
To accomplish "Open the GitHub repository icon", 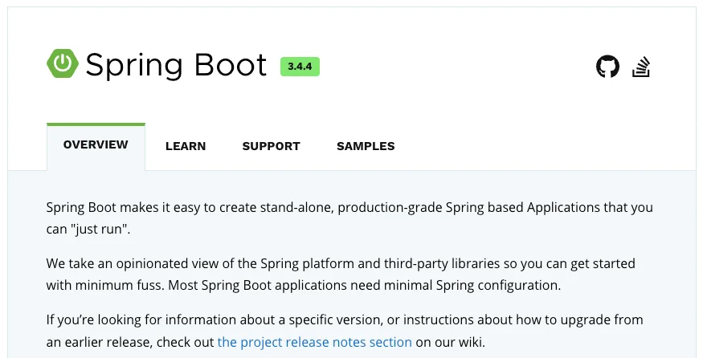I will [607, 67].
